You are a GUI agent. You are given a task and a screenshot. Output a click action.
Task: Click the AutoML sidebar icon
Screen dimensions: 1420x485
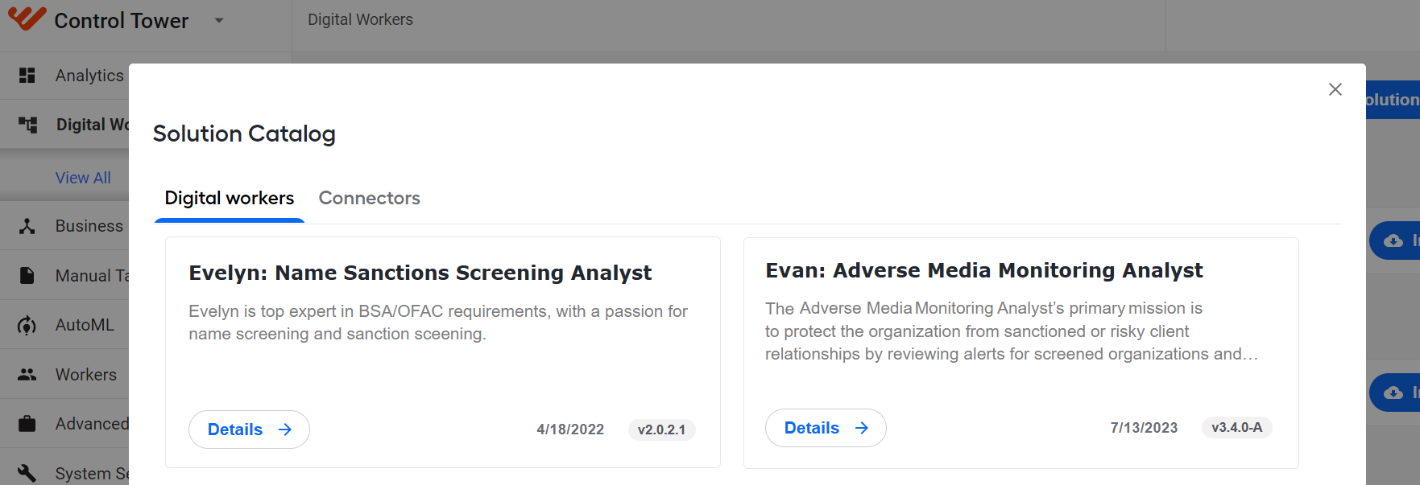[x=27, y=325]
